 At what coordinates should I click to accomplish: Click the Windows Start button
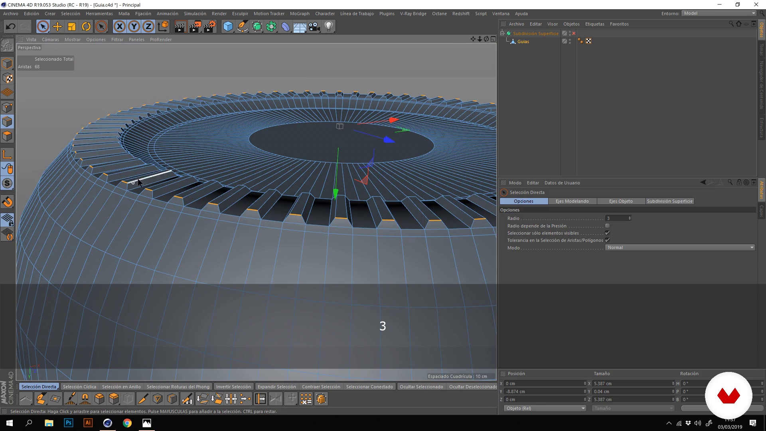click(x=10, y=423)
